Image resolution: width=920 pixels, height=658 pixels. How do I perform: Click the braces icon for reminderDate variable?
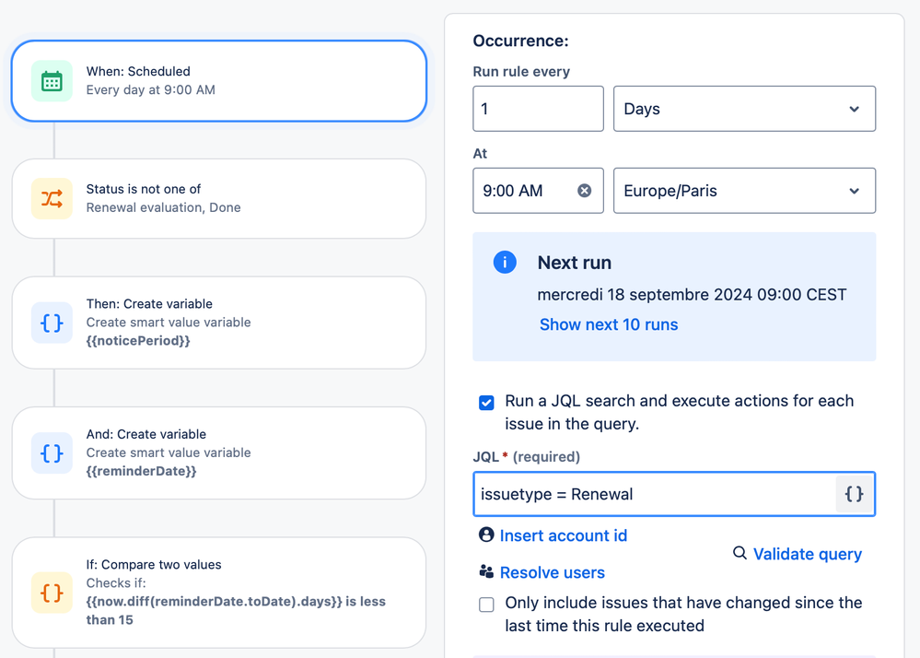(x=52, y=452)
